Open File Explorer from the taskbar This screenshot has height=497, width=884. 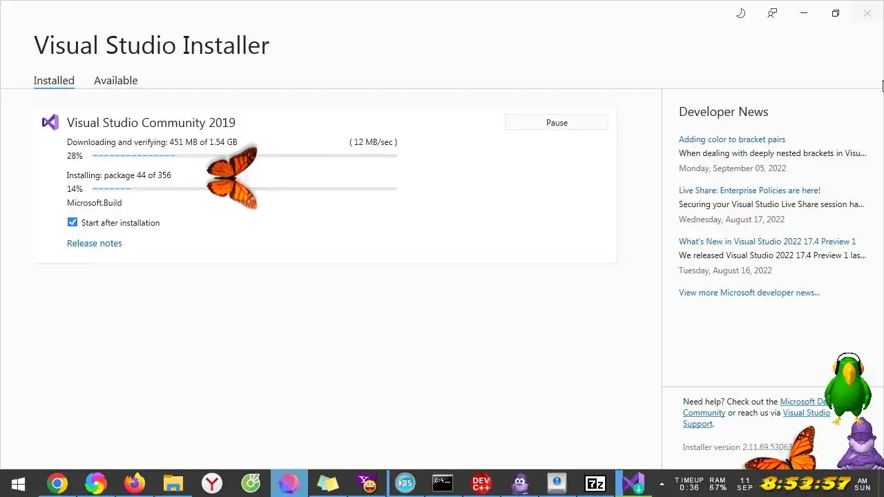click(x=173, y=483)
